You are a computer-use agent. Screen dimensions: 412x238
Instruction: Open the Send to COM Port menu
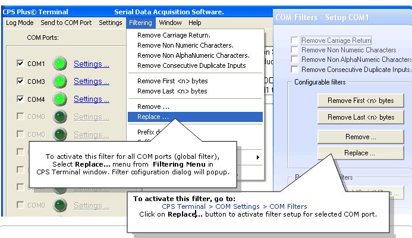pyautogui.click(x=66, y=23)
